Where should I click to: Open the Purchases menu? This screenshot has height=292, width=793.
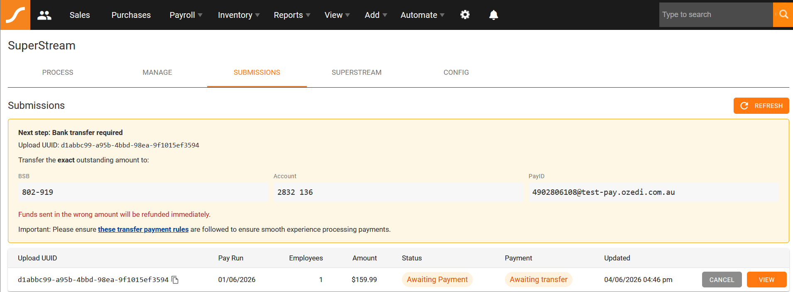pyautogui.click(x=131, y=15)
